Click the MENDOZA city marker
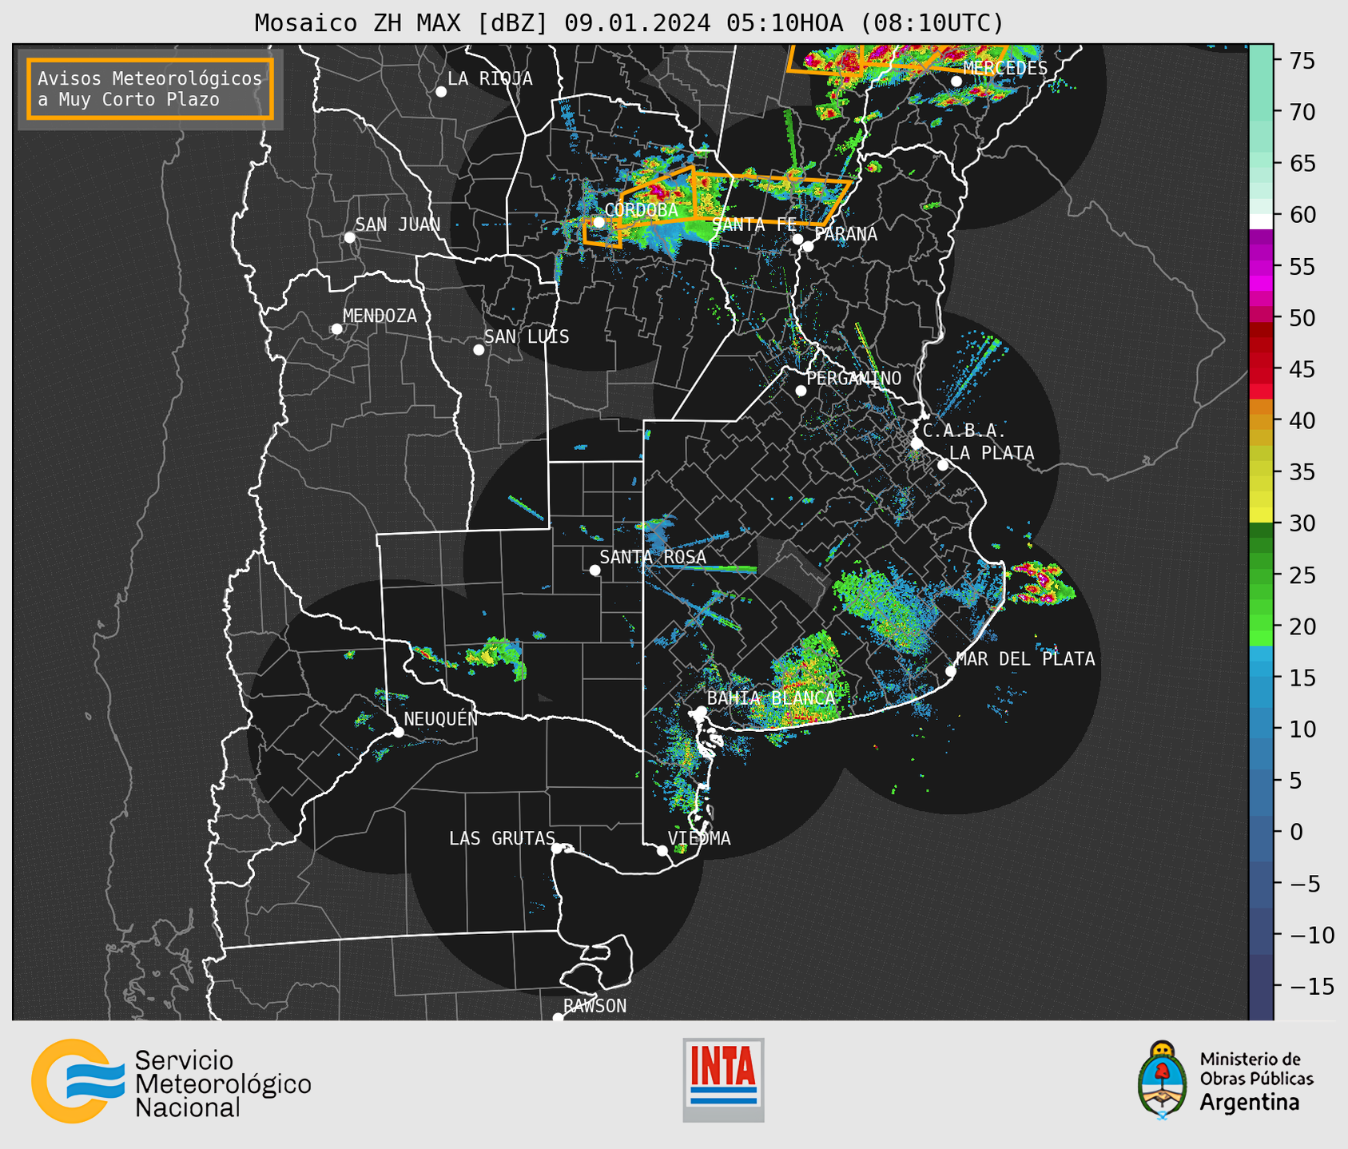1348x1149 pixels. tap(336, 329)
